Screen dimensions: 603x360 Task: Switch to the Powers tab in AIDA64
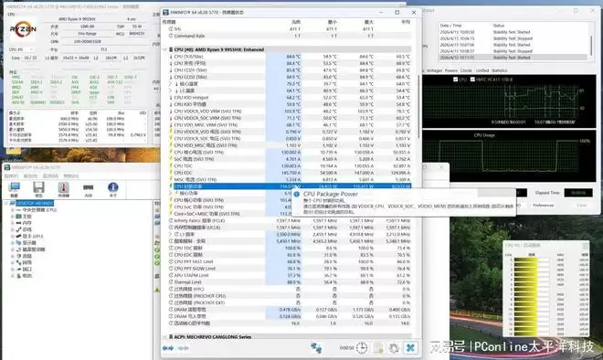(451, 70)
